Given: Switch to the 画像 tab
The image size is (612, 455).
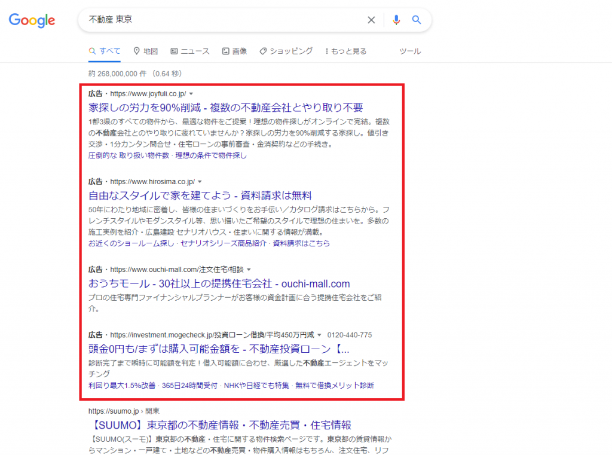Looking at the screenshot, I should tap(234, 51).
